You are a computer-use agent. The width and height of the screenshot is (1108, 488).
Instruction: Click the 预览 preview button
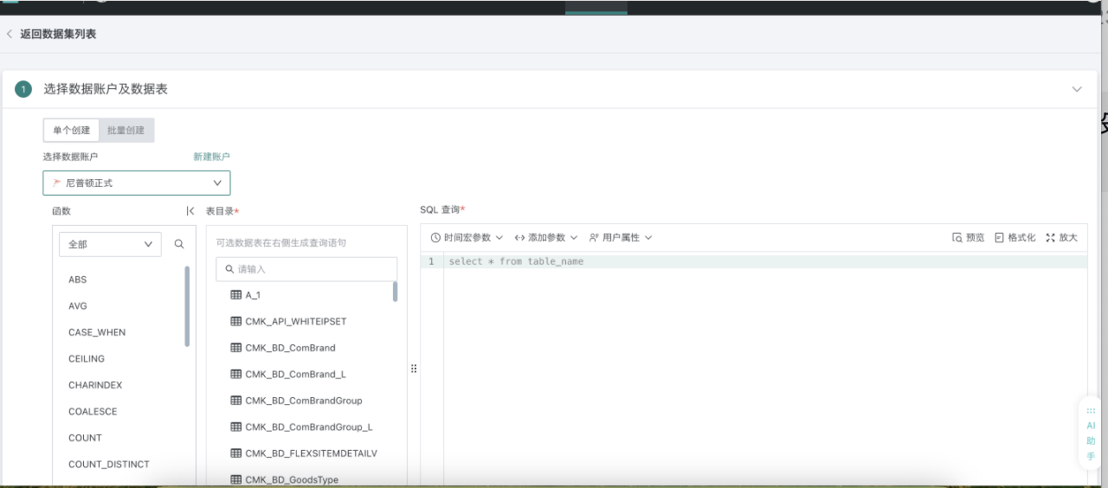coord(969,237)
